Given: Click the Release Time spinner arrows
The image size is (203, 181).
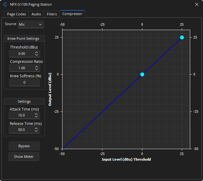Looking at the screenshot, I should (x=37, y=130).
